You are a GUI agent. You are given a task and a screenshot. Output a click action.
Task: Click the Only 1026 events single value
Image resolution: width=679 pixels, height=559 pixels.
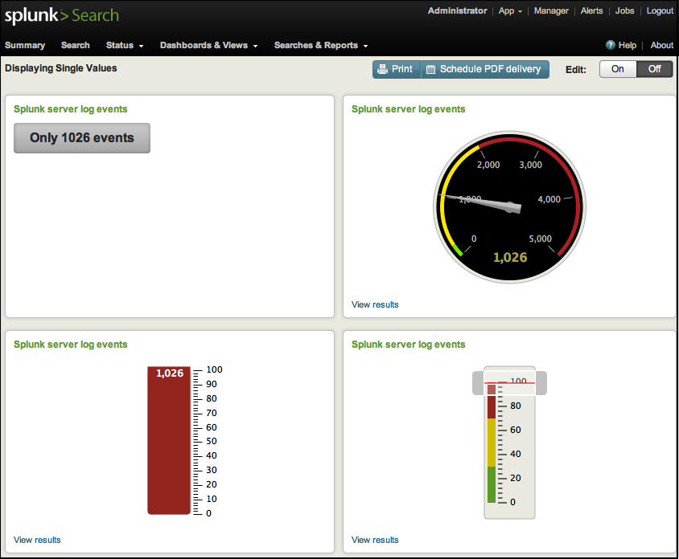click(82, 138)
